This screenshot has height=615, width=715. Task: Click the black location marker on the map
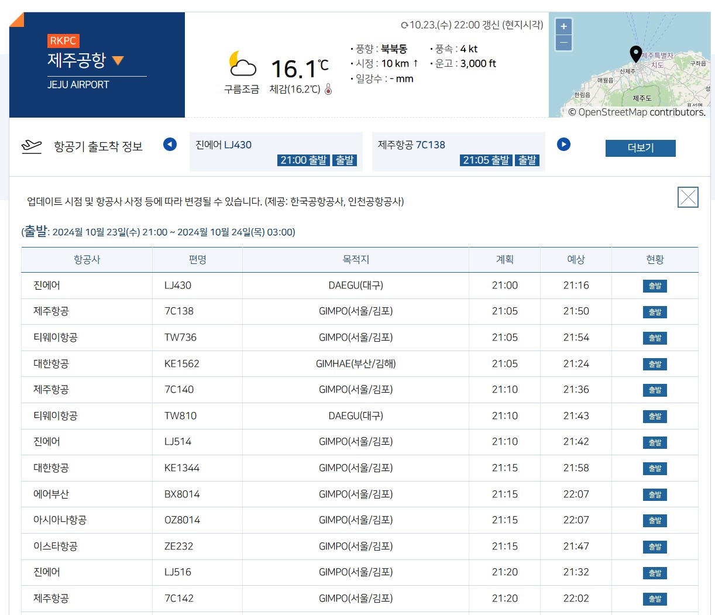pos(635,54)
